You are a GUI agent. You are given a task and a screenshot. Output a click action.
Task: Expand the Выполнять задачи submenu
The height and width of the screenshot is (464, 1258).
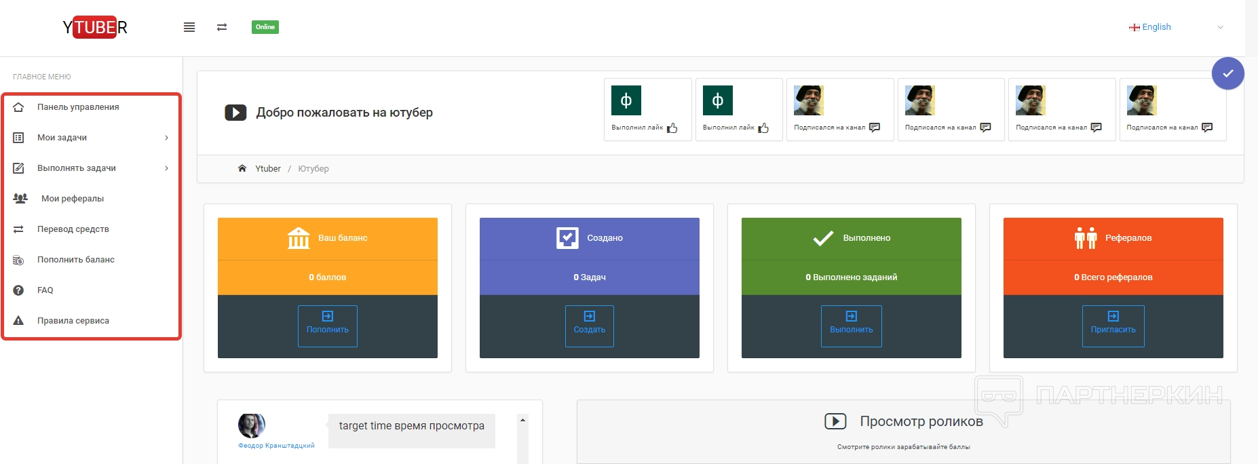pos(166,168)
